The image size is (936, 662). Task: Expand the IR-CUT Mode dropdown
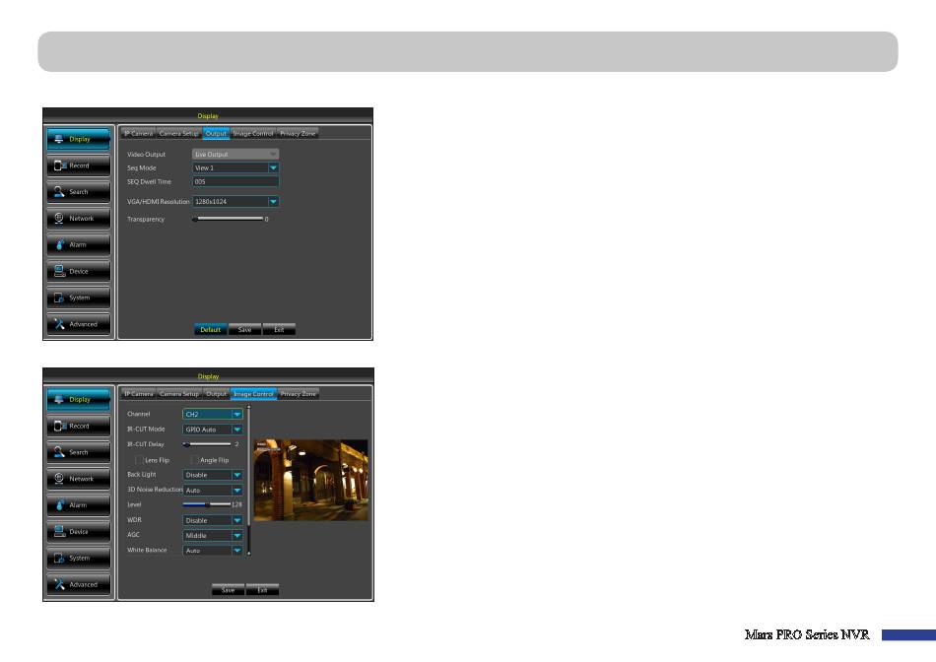[236, 430]
